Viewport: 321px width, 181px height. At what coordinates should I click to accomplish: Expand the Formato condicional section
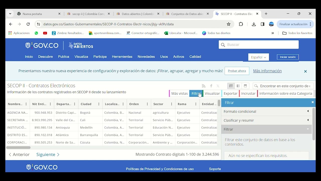(x=266, y=111)
